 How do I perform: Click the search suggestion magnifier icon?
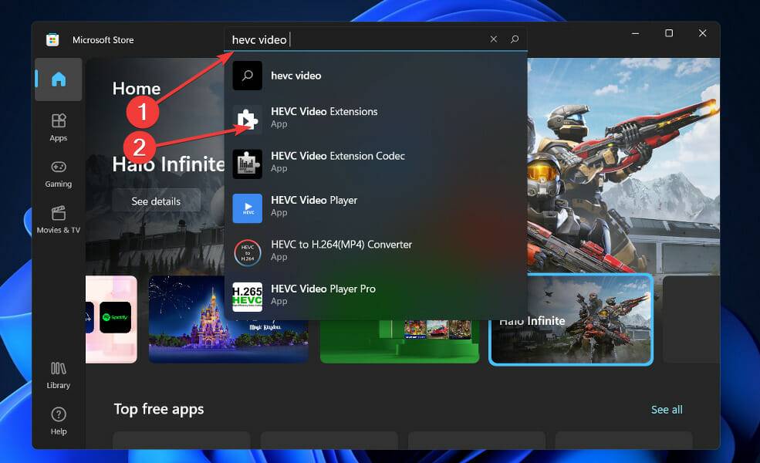(247, 76)
